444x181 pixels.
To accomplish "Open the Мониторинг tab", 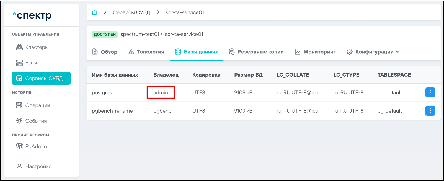I will pos(315,52).
